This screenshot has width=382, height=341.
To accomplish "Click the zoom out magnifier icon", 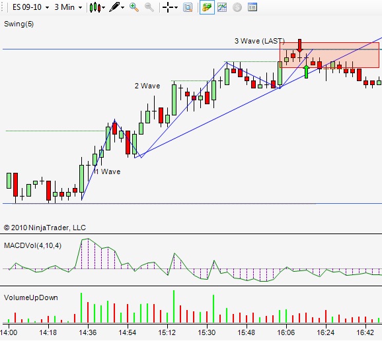I will 149,7.
